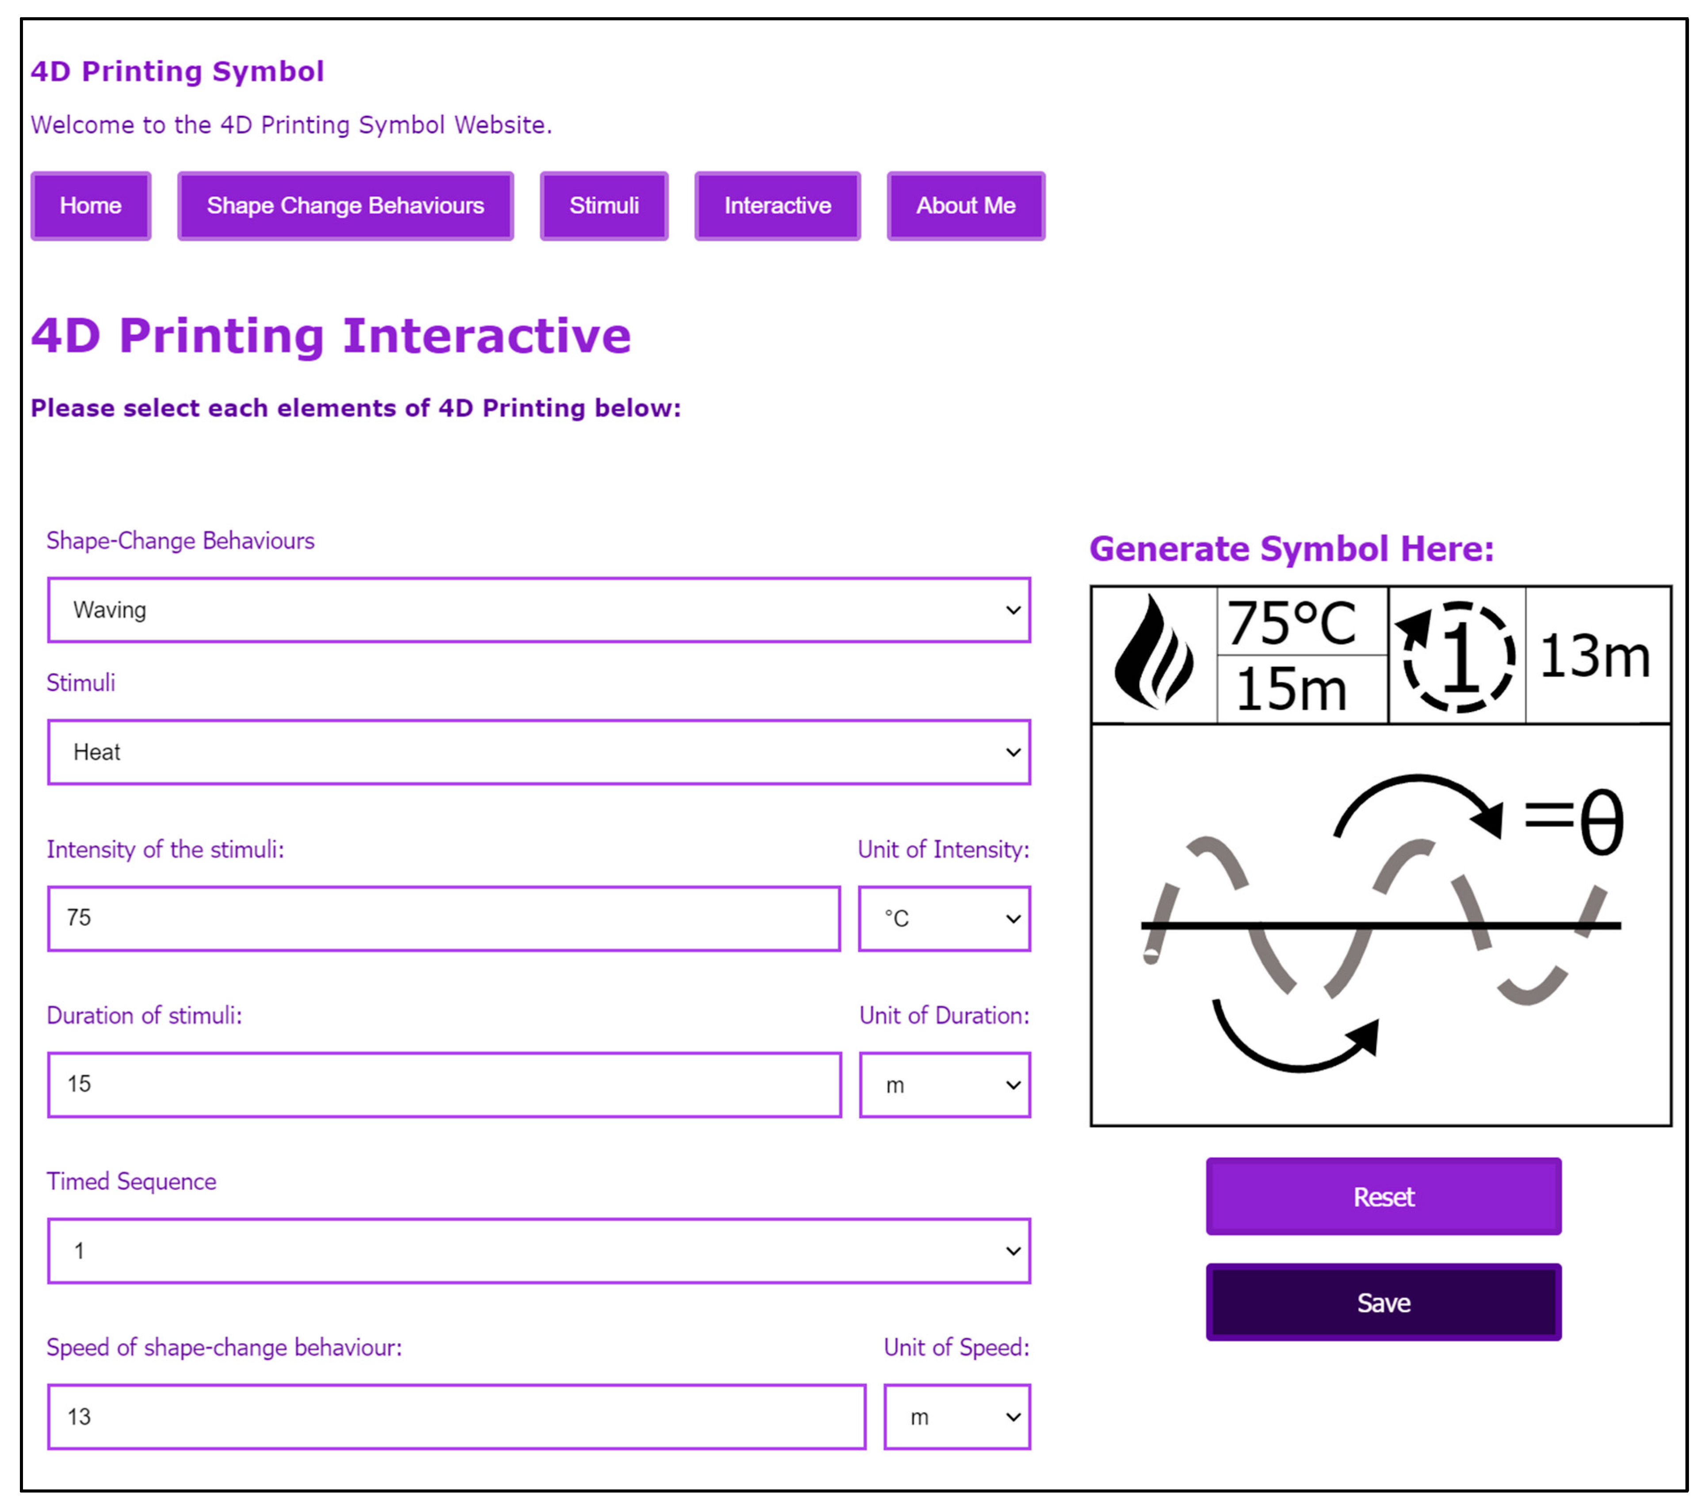Screen dimensions: 1704x1508
Task: Focus the Intensity of the stimuli field
Action: click(443, 919)
